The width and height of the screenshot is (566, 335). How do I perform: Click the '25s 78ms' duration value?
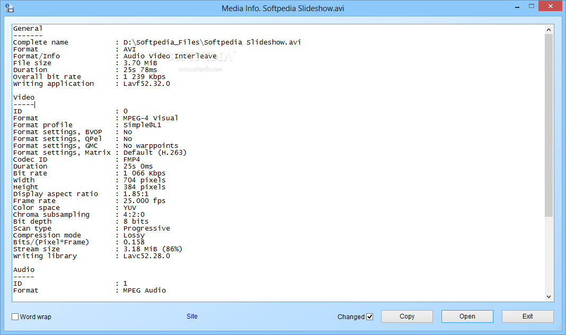(x=140, y=69)
